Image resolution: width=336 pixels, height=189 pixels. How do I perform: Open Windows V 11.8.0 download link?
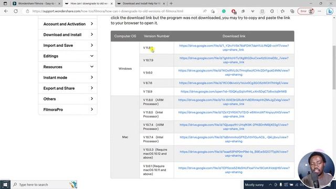[x=234, y=48]
